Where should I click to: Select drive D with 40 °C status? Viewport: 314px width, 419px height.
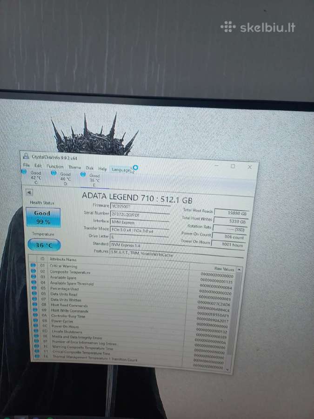[62, 178]
